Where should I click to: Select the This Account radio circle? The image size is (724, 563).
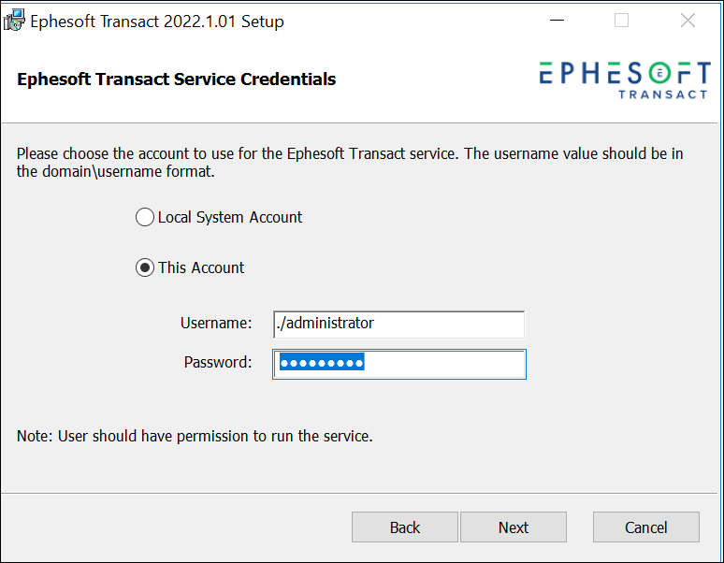(145, 267)
